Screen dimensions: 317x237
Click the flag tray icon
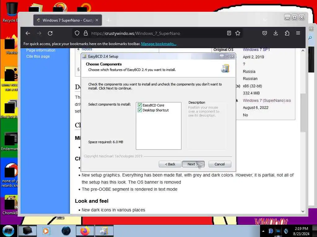[271, 231]
